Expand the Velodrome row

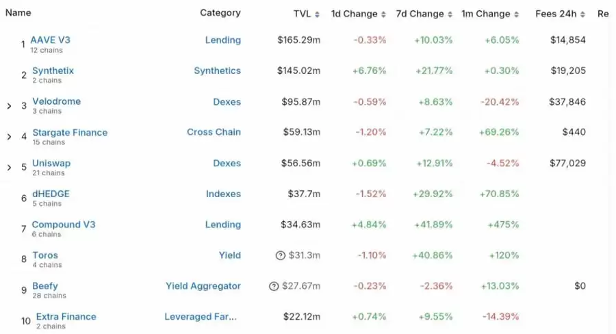pos(9,106)
